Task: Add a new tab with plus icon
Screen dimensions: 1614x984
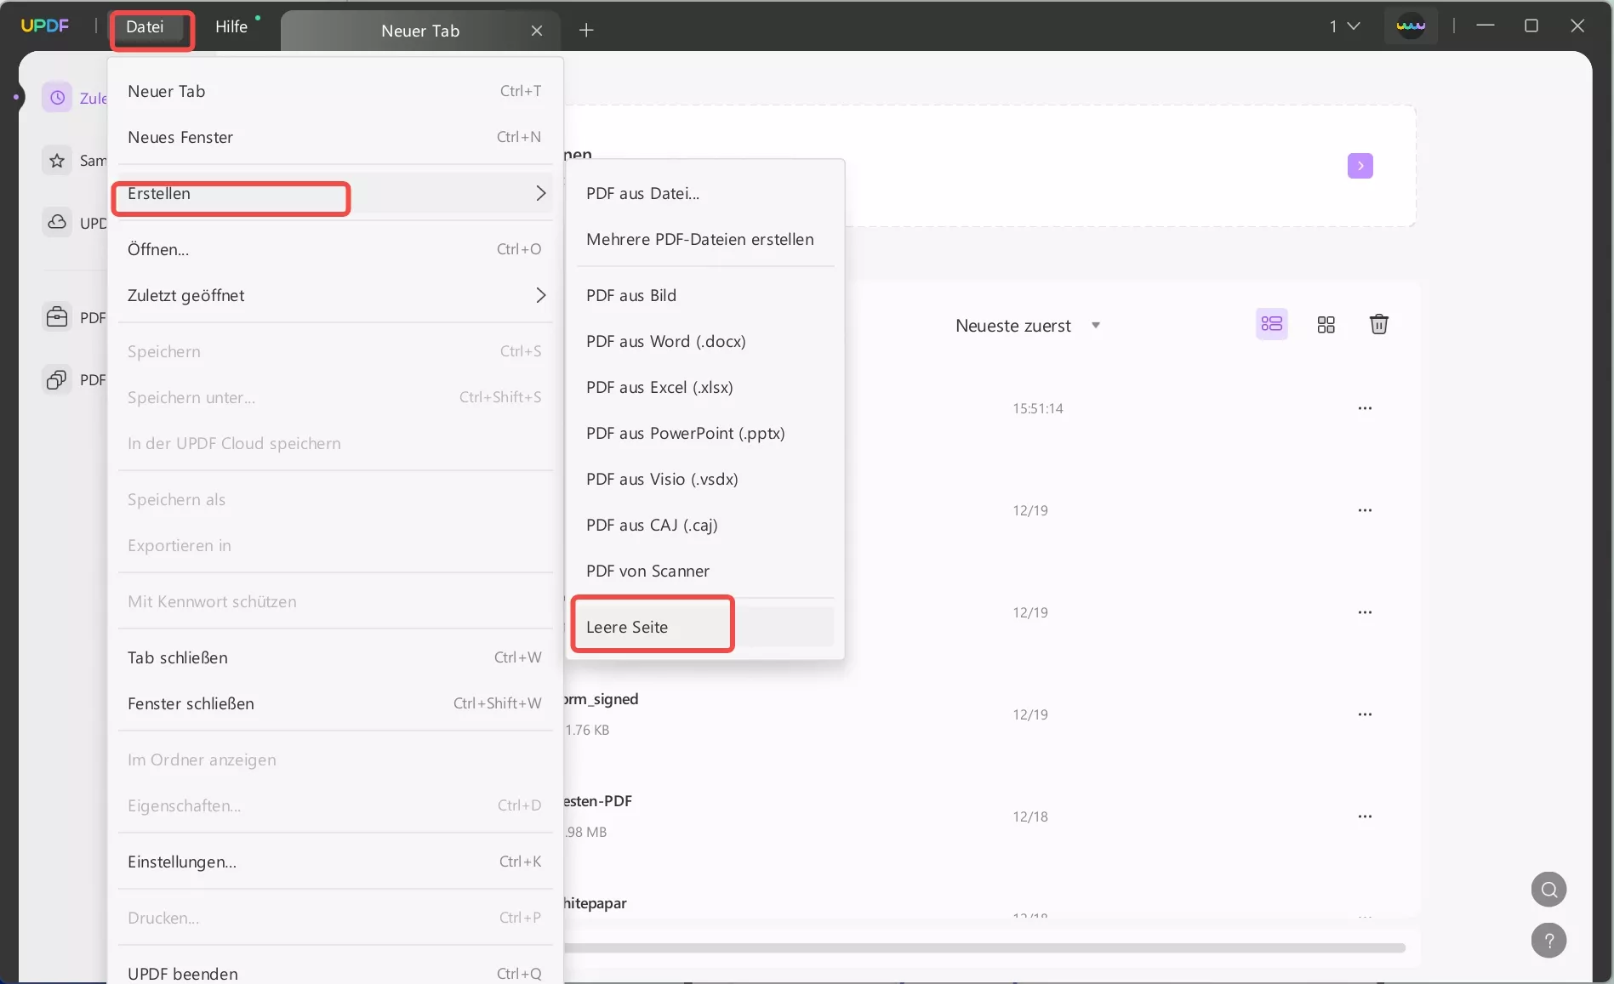Action: [x=586, y=31]
